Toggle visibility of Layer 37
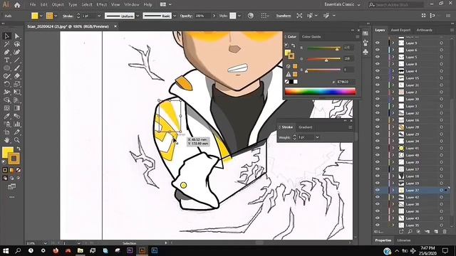The width and height of the screenshot is (456, 256). coord(378,190)
